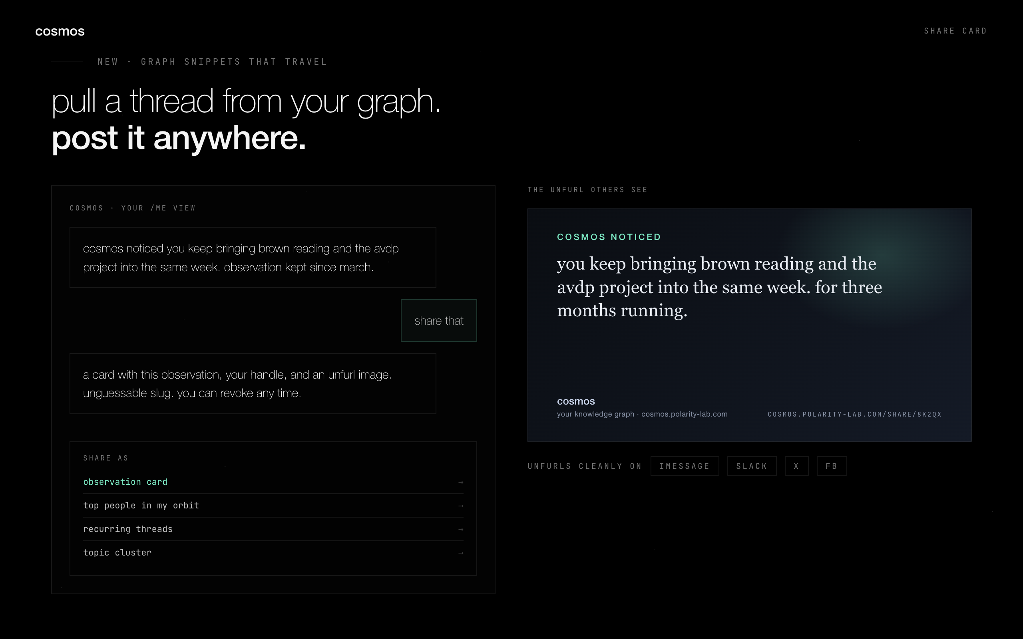Viewport: 1023px width, 639px height.
Task: Click the 'COSMOS NOTICED' label on card
Action: (x=609, y=237)
